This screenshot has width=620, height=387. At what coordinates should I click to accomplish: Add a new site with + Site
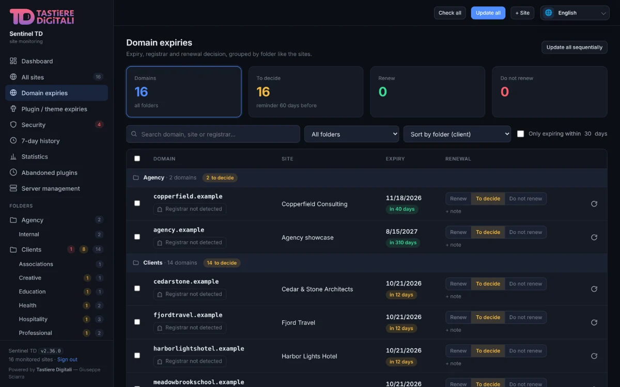point(522,13)
